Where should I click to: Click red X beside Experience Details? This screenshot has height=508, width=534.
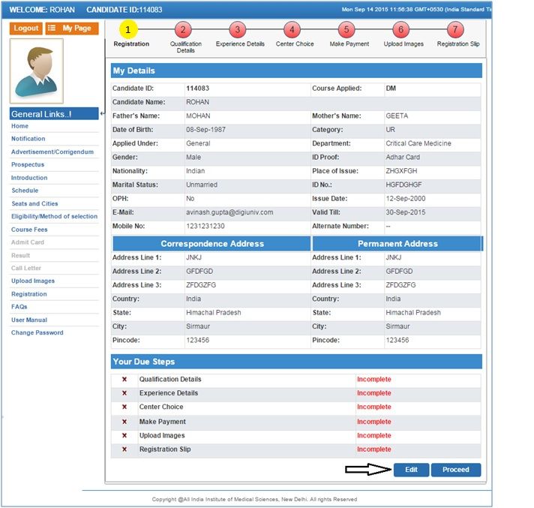click(124, 393)
